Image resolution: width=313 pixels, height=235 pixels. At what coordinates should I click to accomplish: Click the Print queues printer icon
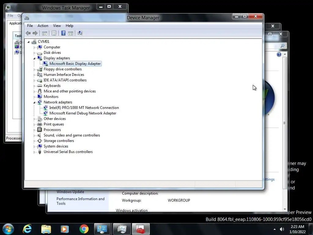tap(40, 124)
